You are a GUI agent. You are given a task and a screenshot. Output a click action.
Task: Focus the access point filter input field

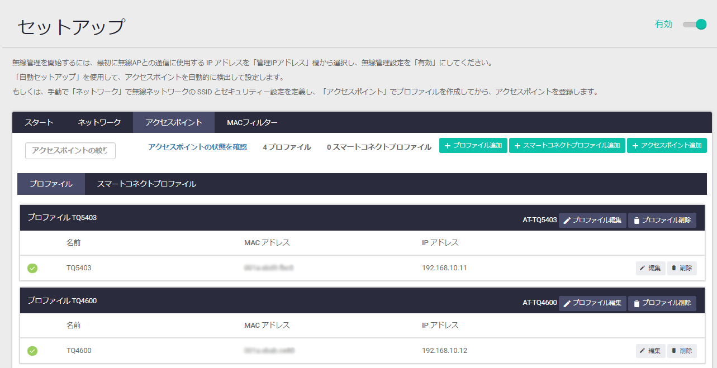tap(70, 150)
